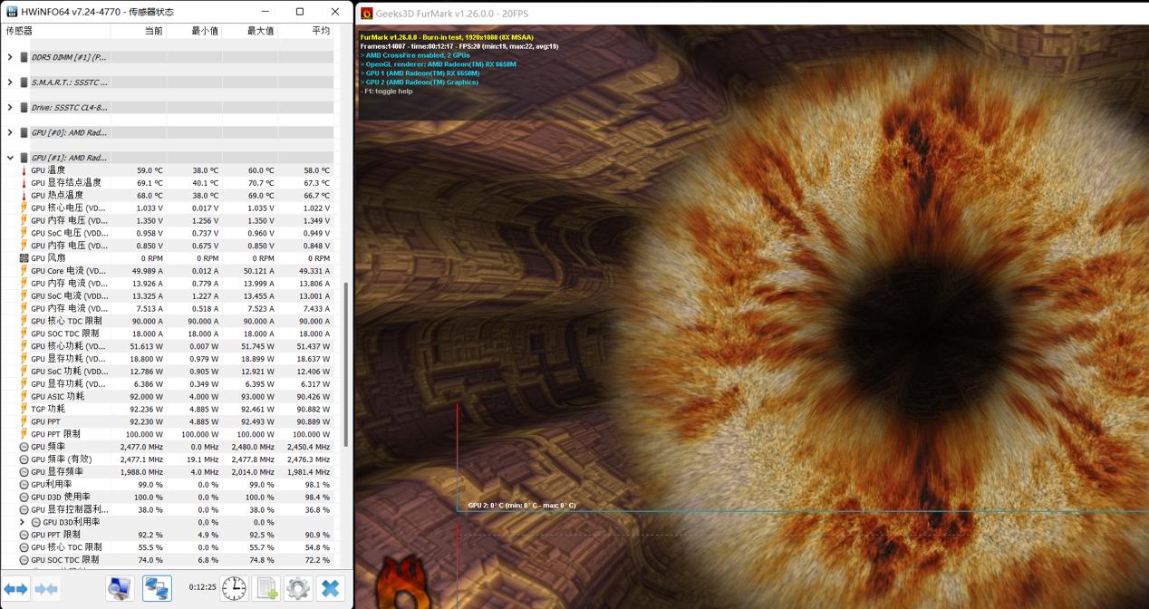Expand the GPU [#0] AMD Radeon group
This screenshot has width=1149, height=609.
coord(10,133)
